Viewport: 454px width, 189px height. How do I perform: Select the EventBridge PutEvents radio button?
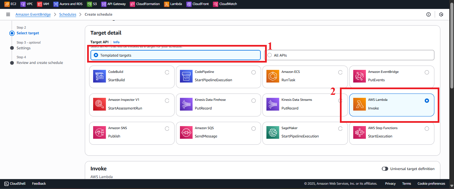(427, 72)
